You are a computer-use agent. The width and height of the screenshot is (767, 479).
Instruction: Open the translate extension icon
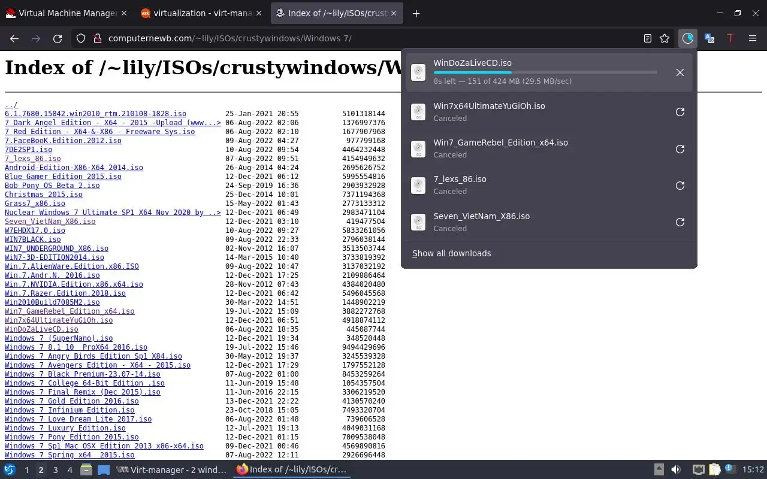point(709,38)
